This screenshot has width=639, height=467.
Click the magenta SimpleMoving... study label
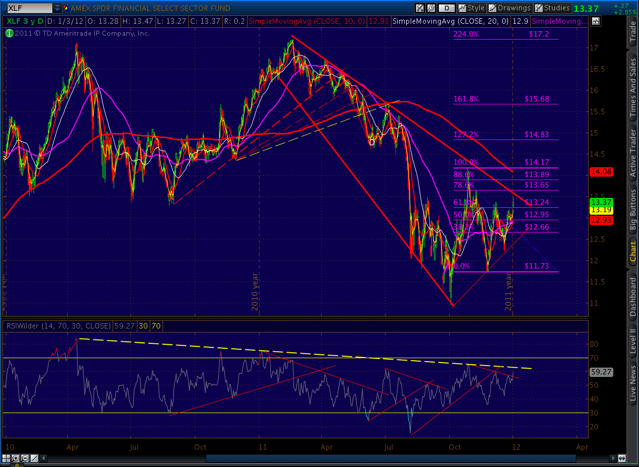pos(560,21)
